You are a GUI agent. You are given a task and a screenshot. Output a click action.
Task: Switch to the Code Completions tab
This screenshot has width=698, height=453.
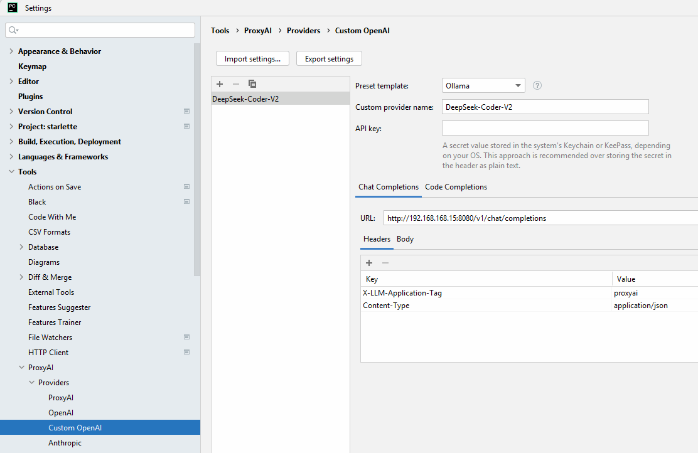point(456,187)
